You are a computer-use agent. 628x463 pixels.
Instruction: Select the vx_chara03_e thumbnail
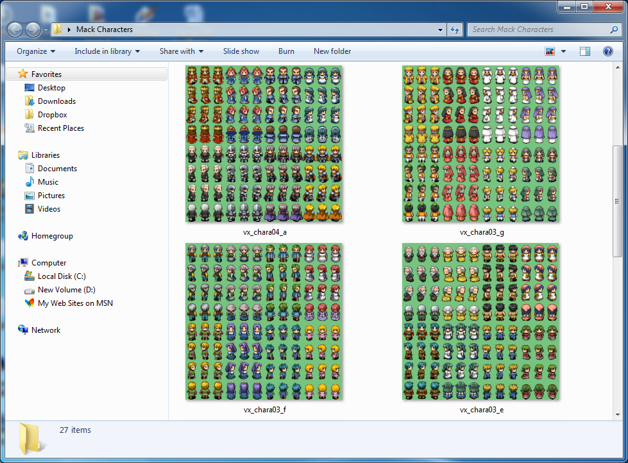click(480, 321)
